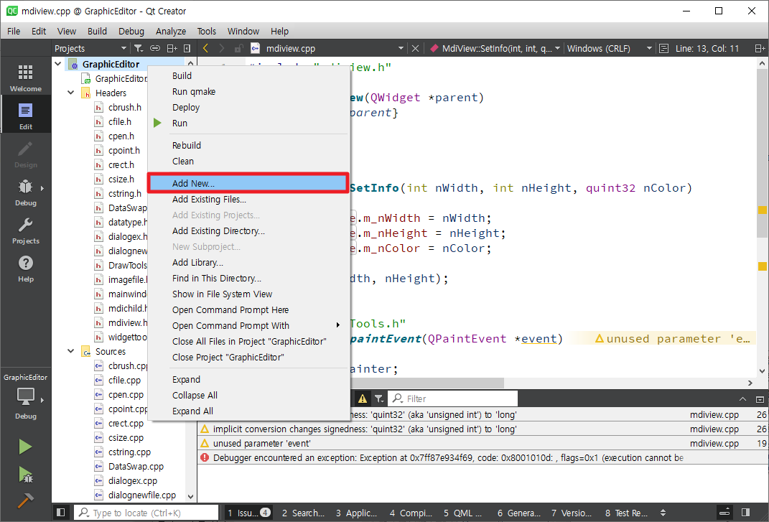This screenshot has height=522, width=769.
Task: Click the Type to locate field
Action: (146, 513)
